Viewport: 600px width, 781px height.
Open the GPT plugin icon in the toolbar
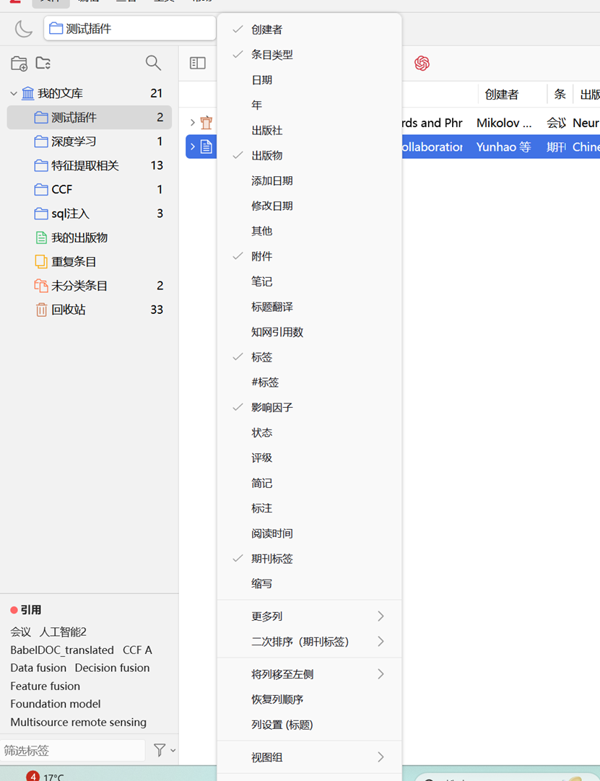coord(422,64)
